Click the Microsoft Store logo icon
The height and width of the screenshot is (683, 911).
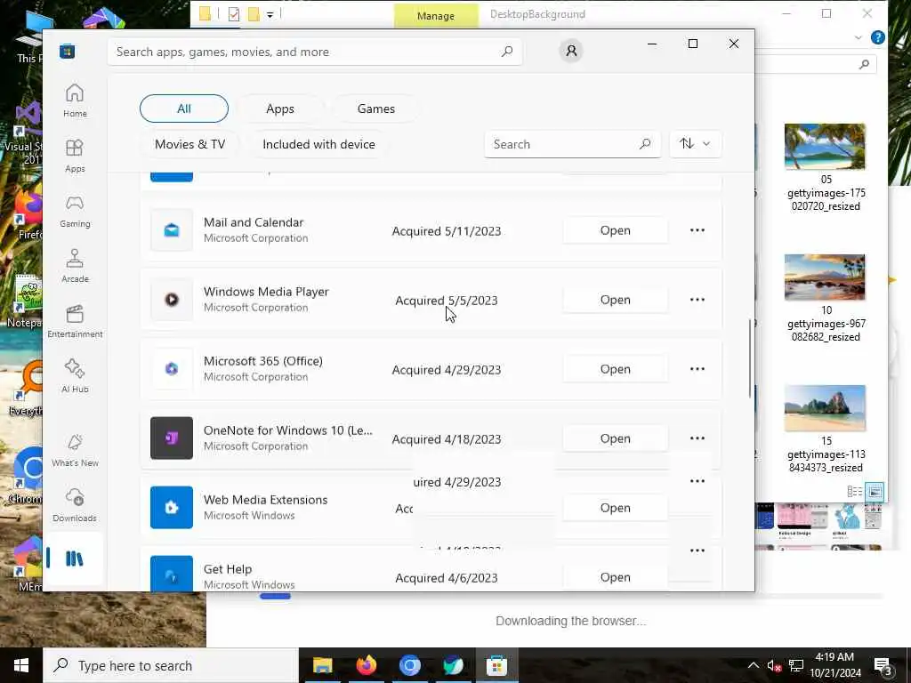[67, 51]
